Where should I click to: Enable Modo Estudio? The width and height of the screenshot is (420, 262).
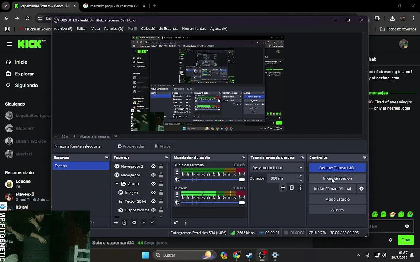[x=338, y=199]
